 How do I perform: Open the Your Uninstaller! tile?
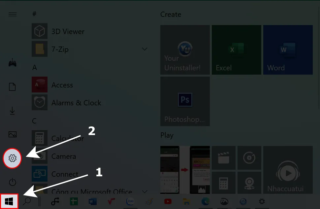(185, 50)
